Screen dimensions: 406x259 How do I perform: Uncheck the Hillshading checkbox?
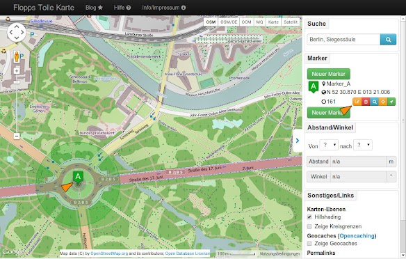point(309,217)
